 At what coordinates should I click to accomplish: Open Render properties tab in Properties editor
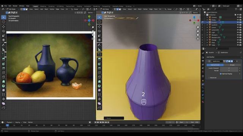click(203, 57)
